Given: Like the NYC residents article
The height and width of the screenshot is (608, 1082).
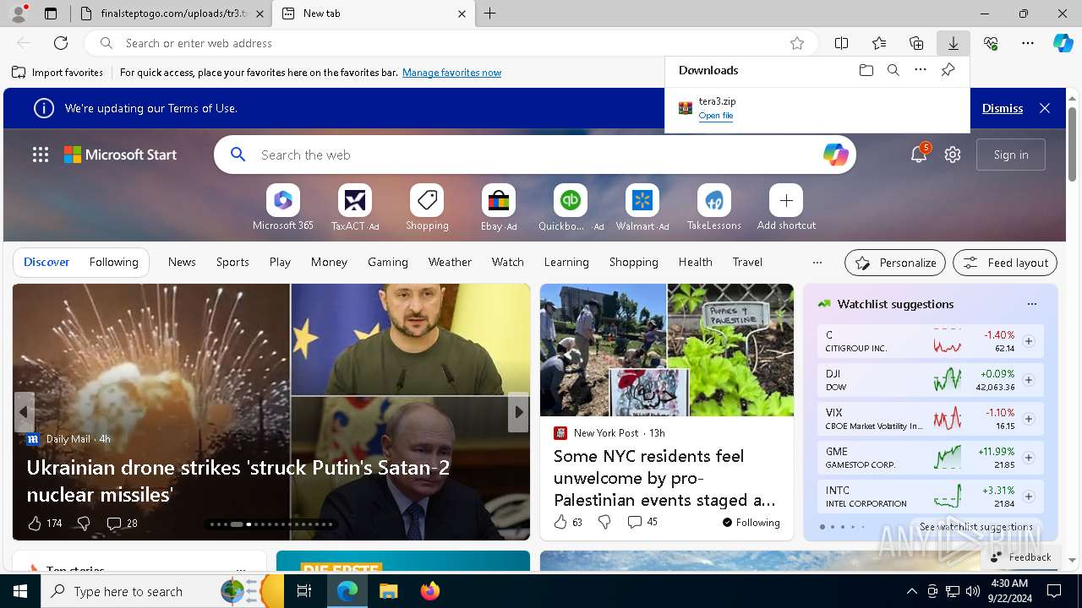Looking at the screenshot, I should click(x=560, y=522).
